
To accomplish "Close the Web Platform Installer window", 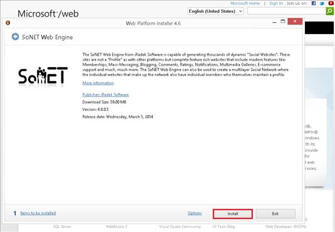I will pos(295,21).
